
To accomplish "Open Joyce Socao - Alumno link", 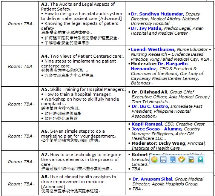I will click(x=157, y=129).
